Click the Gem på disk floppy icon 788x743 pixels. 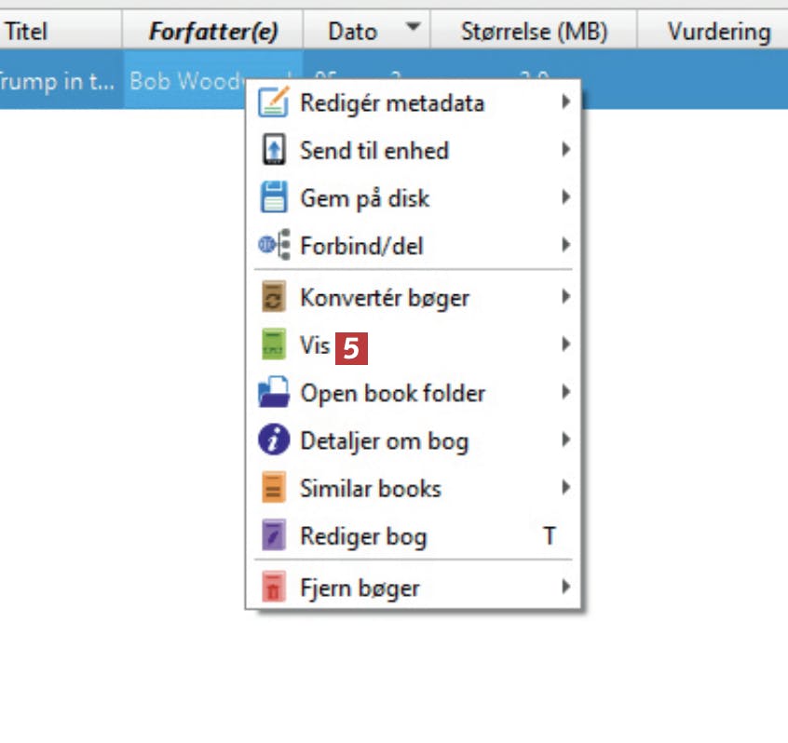[x=274, y=198]
